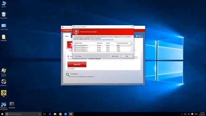Select the Virus:Win32/Ramnit.B row
Image resolution: width=206 pixels, height=116 pixels.
[x=102, y=45]
